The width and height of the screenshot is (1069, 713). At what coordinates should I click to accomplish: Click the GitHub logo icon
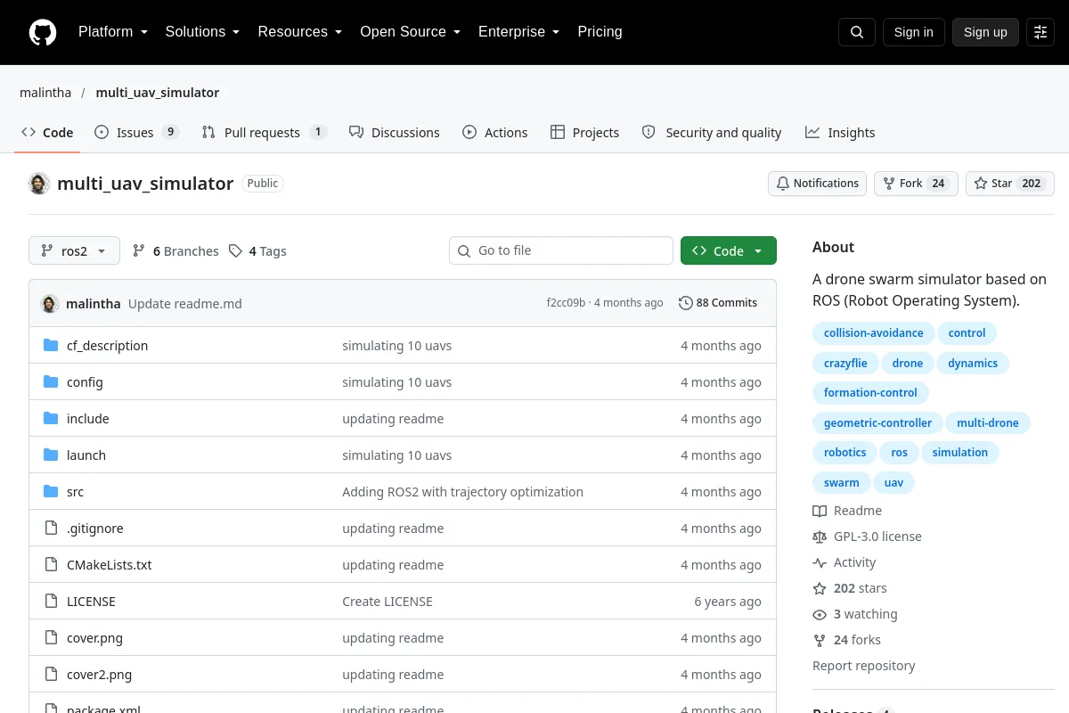(x=43, y=32)
